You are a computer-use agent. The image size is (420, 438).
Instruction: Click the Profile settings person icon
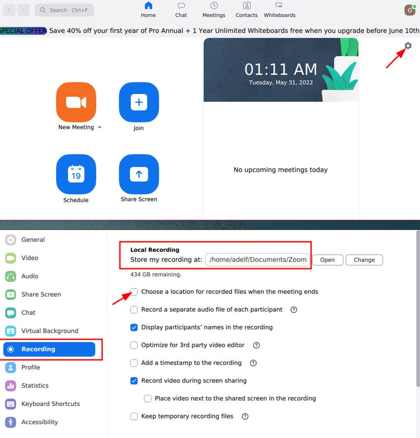tap(10, 368)
